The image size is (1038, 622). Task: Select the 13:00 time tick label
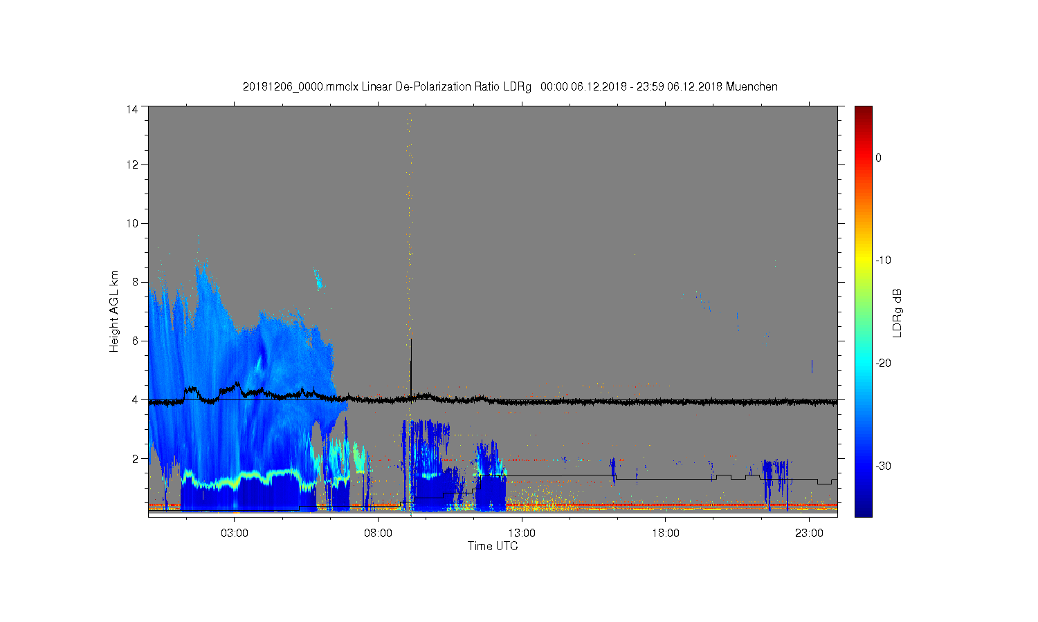coord(522,534)
